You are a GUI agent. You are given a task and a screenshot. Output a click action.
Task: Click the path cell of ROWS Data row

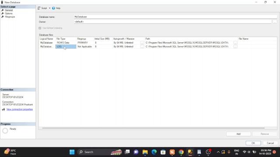(x=189, y=43)
